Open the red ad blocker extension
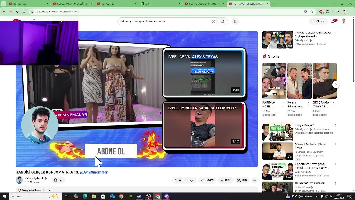 click(x=321, y=12)
